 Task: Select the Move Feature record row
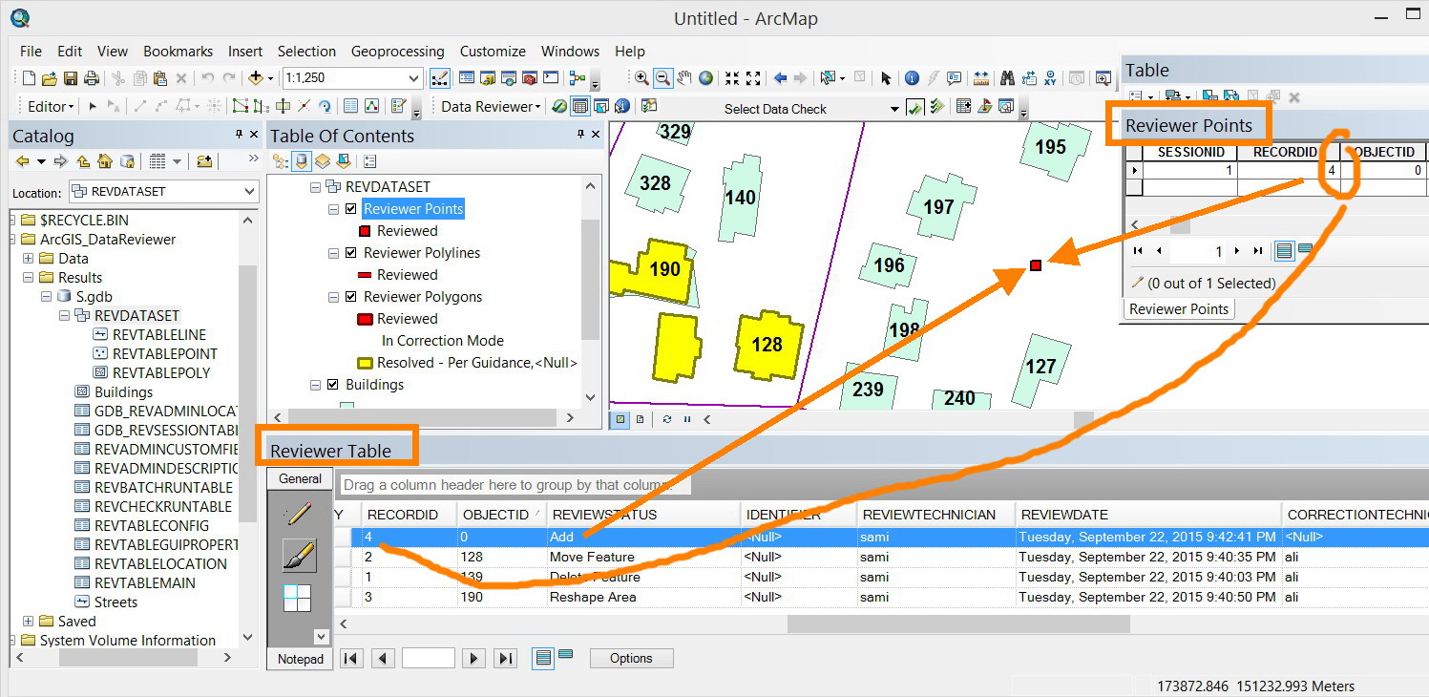882,557
